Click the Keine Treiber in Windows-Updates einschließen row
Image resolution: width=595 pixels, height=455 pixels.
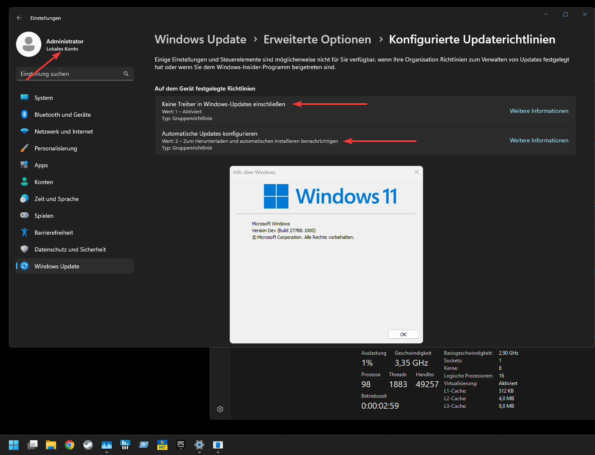[x=365, y=111]
